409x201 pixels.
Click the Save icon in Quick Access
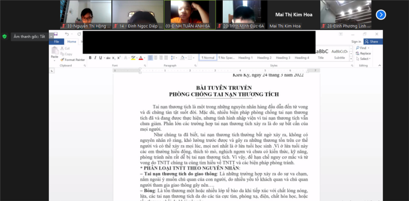(56, 34)
